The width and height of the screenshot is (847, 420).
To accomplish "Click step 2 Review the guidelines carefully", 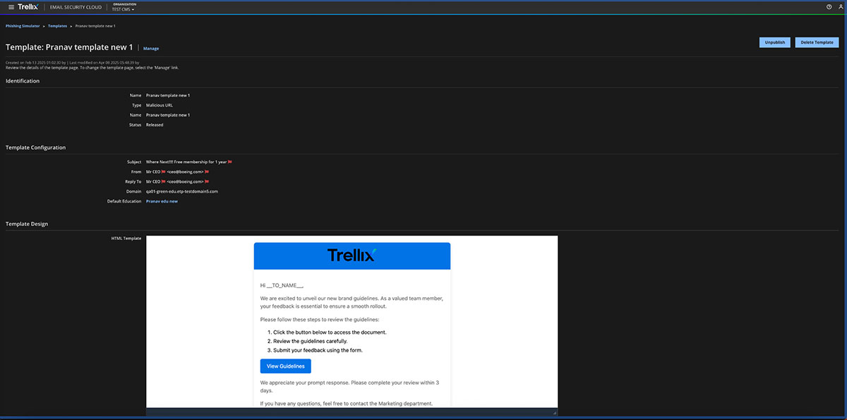I will pyautogui.click(x=310, y=341).
